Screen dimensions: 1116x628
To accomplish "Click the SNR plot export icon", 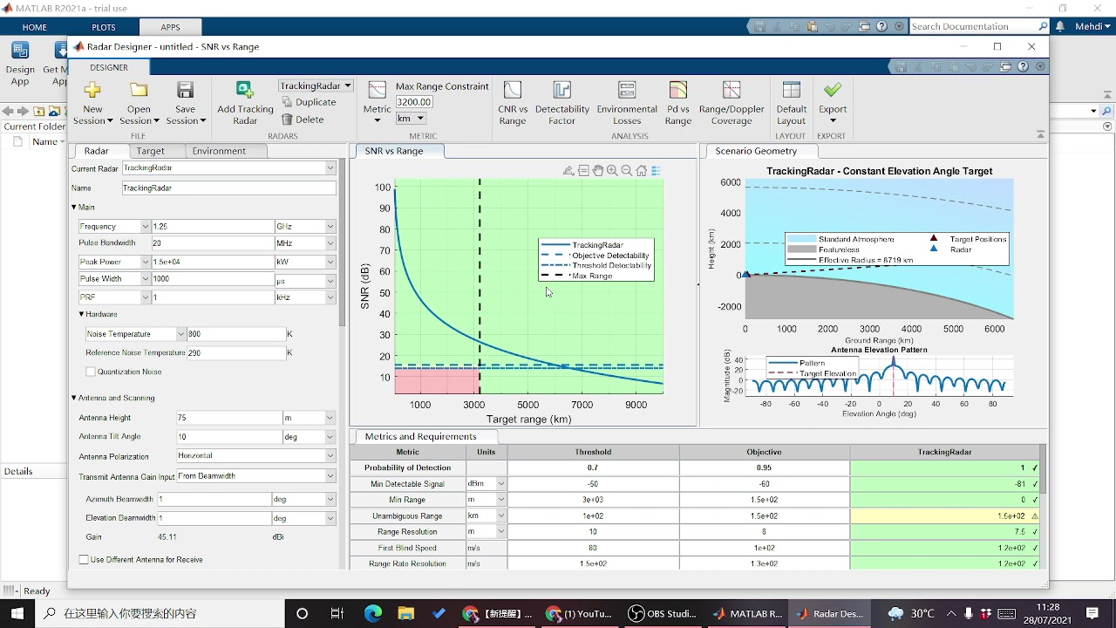I will pyautogui.click(x=568, y=171).
